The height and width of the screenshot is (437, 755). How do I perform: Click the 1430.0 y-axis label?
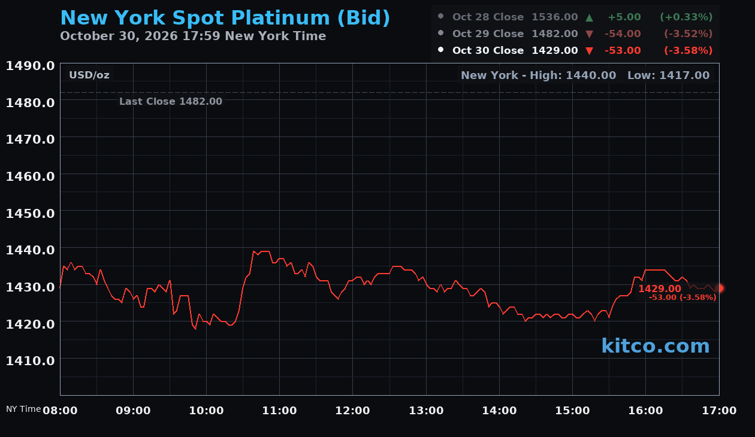(x=31, y=286)
